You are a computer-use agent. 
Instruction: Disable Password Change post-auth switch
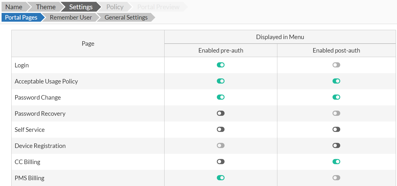click(336, 97)
